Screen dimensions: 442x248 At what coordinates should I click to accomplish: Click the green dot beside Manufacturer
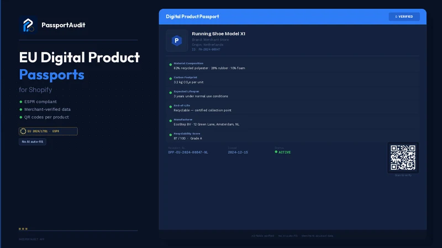tap(171, 121)
